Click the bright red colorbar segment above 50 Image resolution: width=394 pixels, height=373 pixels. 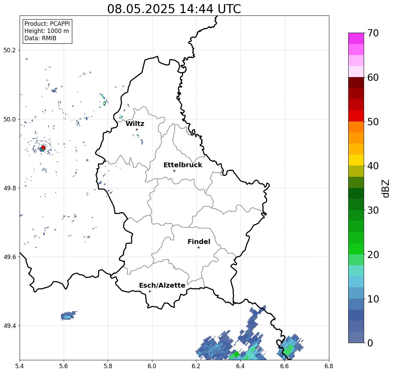coord(356,116)
